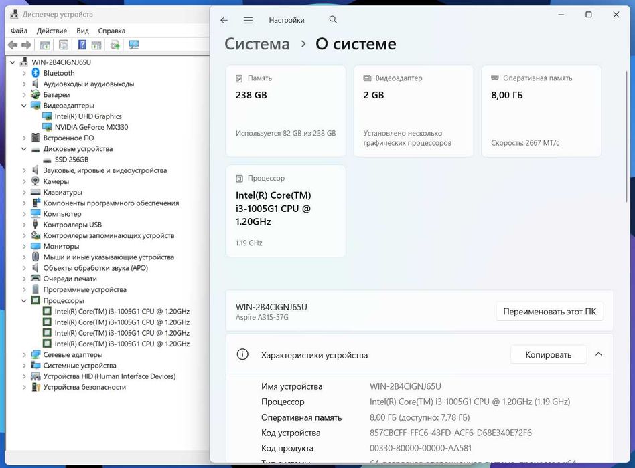
Task: Click the device code value 857CBCFF-FFC6-43FD-ACF6-D68E340E72F6
Action: pos(450,433)
